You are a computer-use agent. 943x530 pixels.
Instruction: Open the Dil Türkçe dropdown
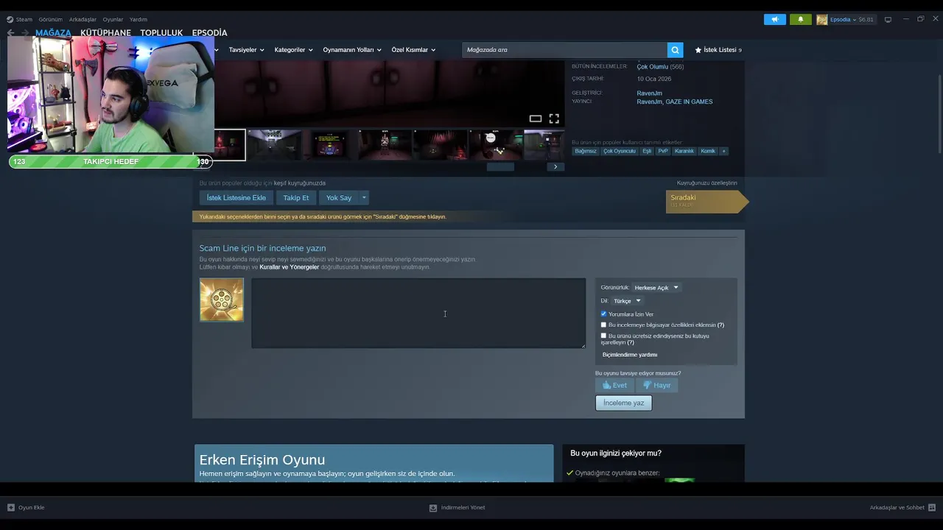(627, 300)
